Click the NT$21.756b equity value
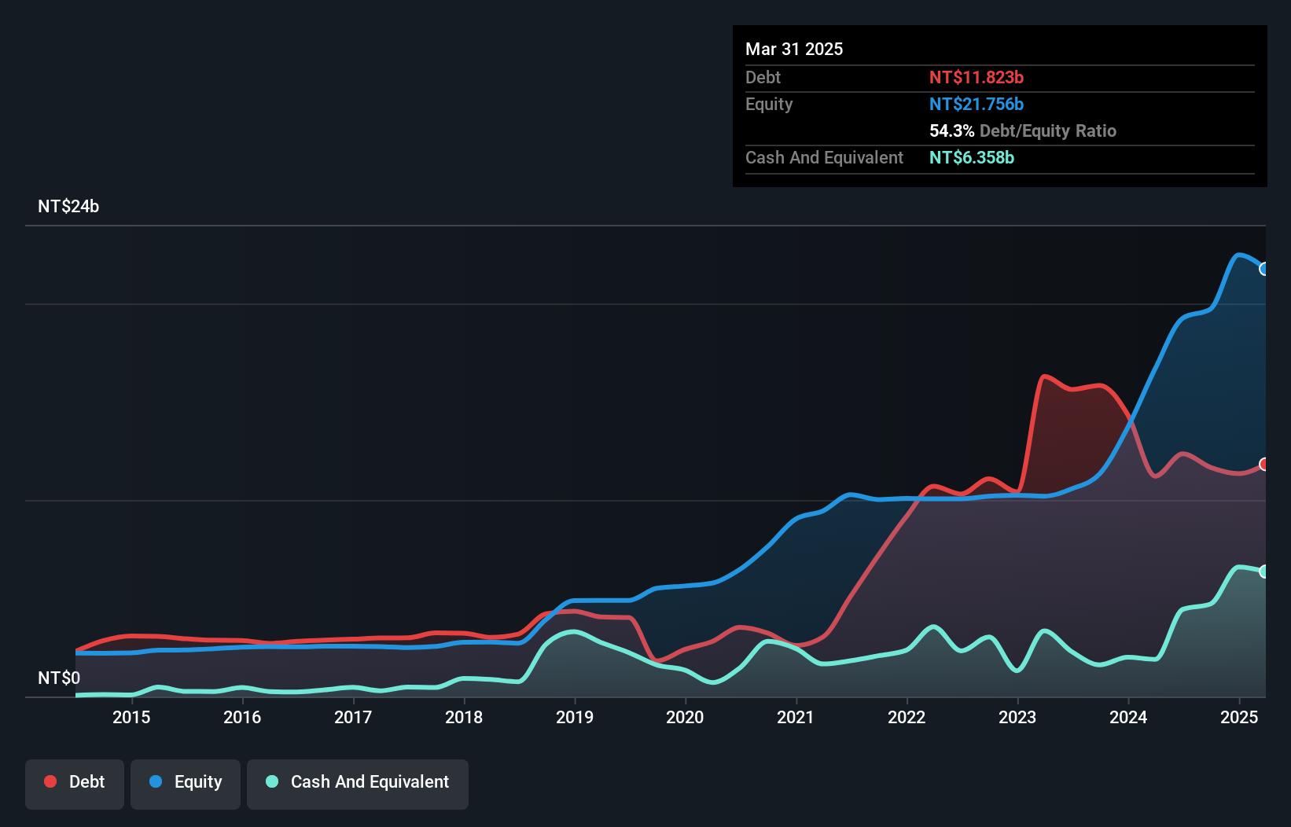 [x=977, y=104]
